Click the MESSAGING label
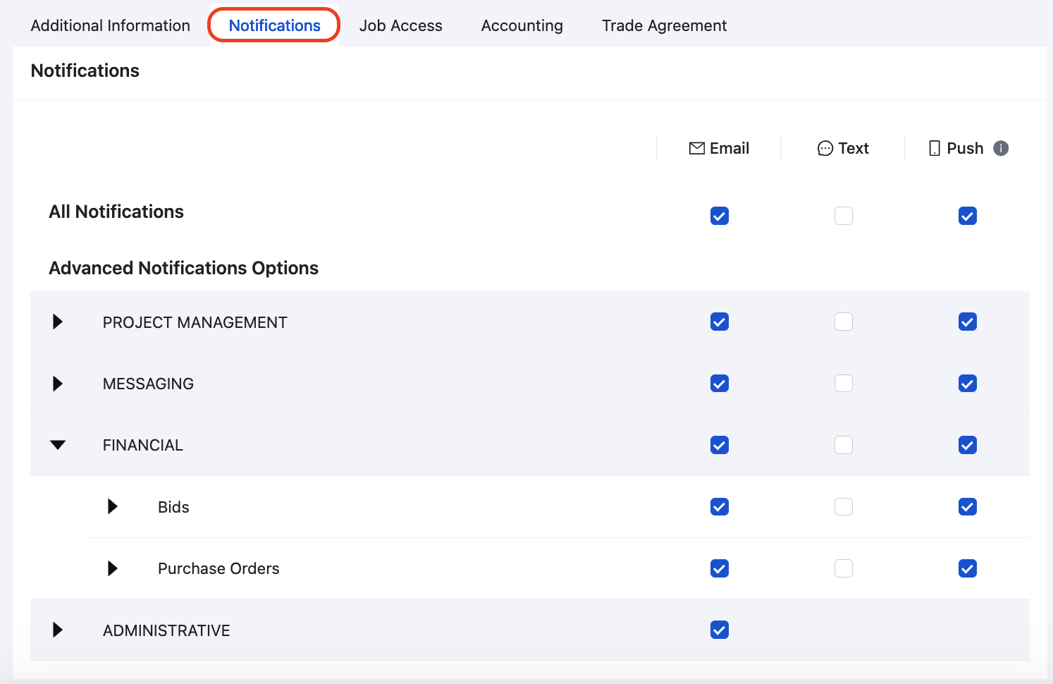This screenshot has width=1053, height=684. [148, 384]
